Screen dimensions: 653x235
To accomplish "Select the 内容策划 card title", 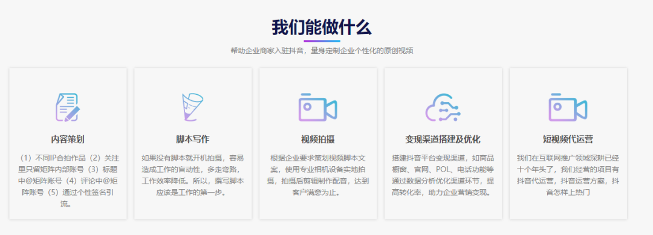I will tap(68, 139).
